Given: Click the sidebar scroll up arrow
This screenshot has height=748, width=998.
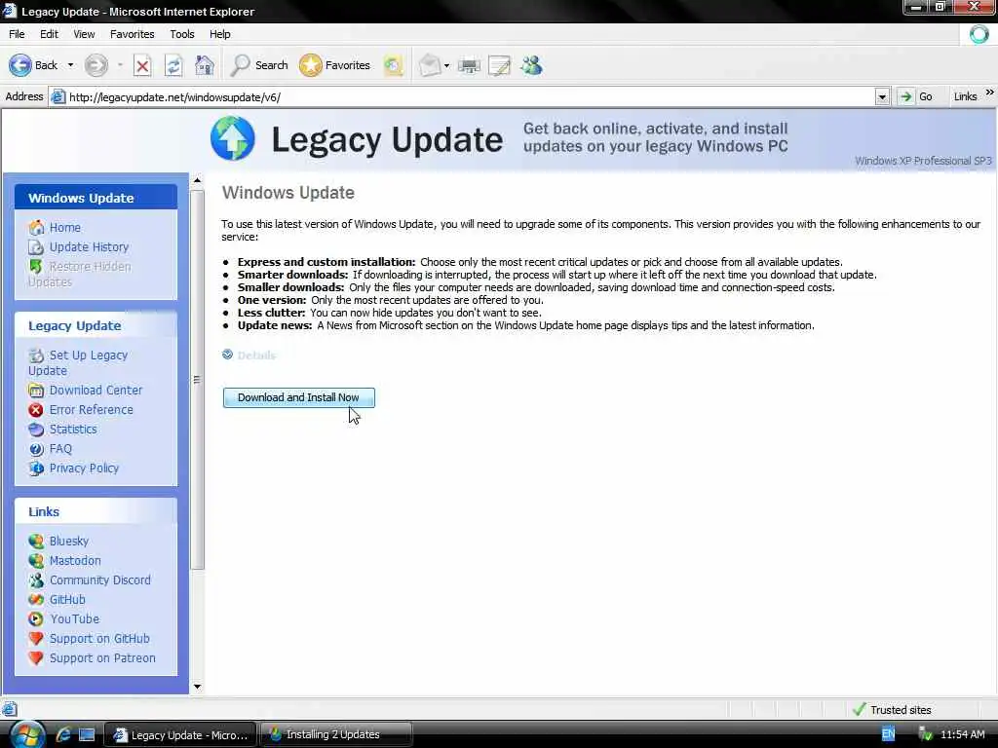Looking at the screenshot, I should [197, 180].
